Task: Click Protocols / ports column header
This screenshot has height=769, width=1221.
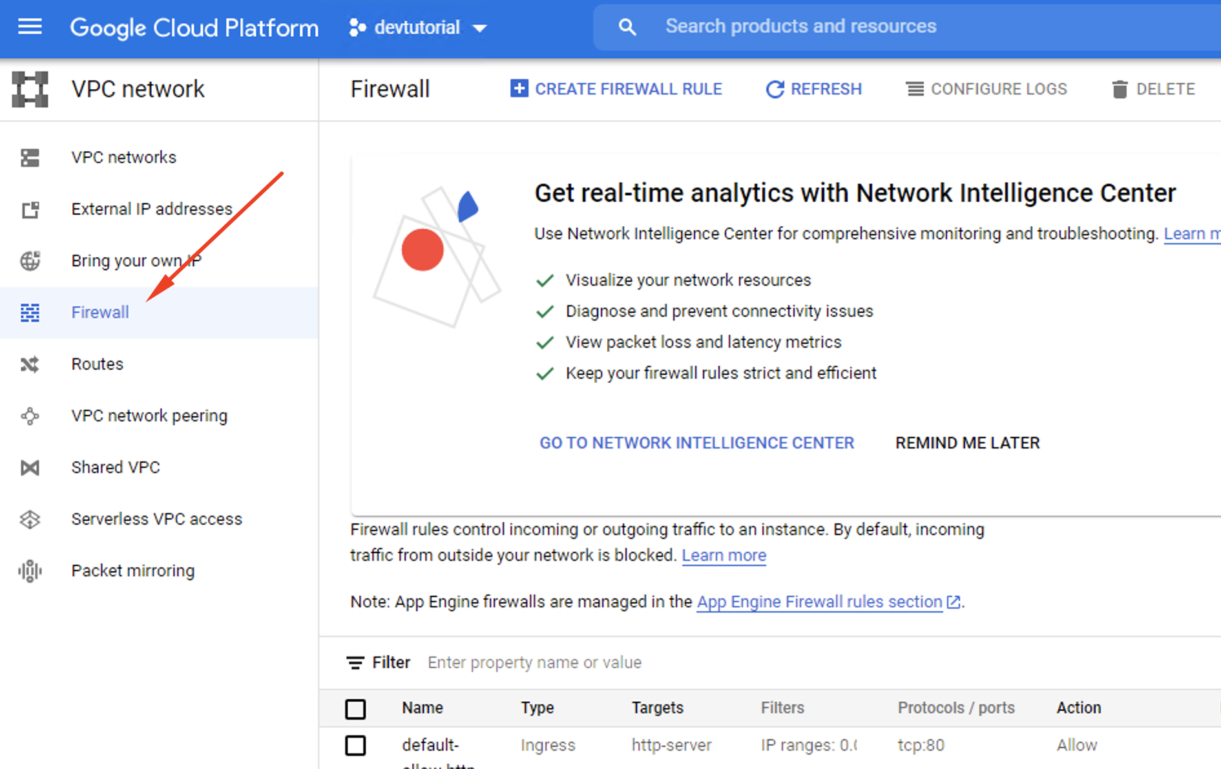Action: point(956,708)
